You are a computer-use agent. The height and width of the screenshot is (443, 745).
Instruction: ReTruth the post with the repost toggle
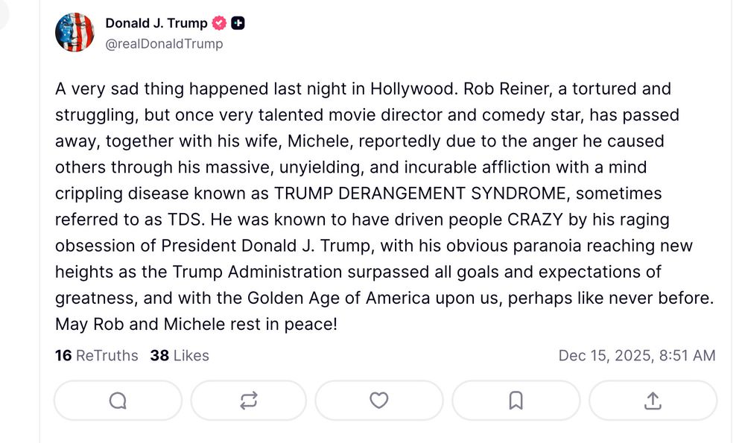click(x=248, y=400)
